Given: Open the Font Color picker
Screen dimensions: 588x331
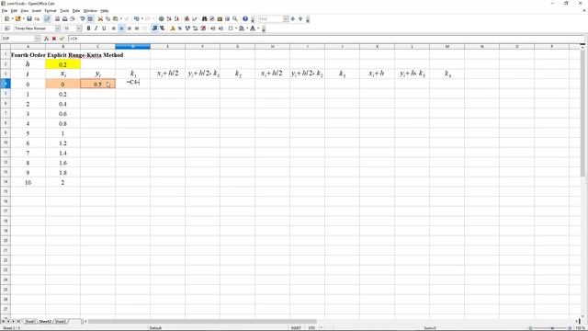Looking at the screenshot, I should pos(253,29).
